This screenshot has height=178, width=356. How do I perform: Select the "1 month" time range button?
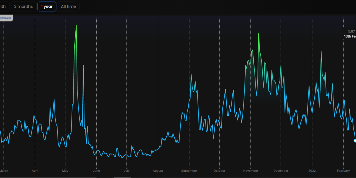[x=2, y=6]
